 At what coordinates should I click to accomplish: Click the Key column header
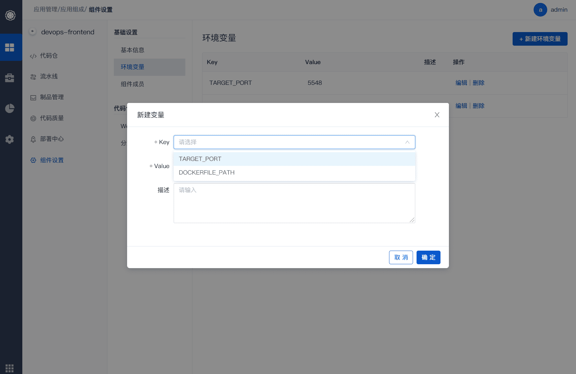tap(212, 62)
